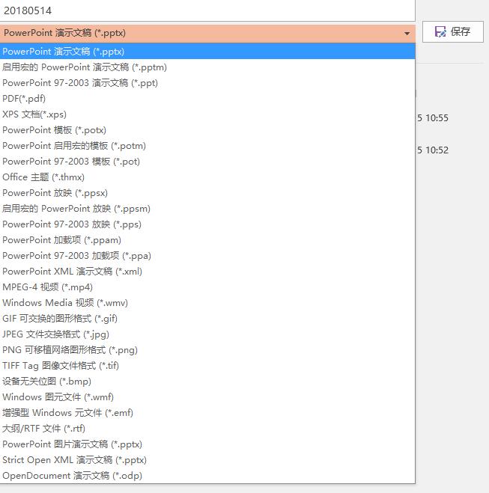This screenshot has height=493, width=489.
Task: Select JPEG 文件交换格式 (*.jpg)
Action: click(x=207, y=334)
